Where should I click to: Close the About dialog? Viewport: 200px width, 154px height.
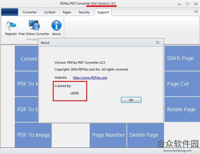point(158,42)
